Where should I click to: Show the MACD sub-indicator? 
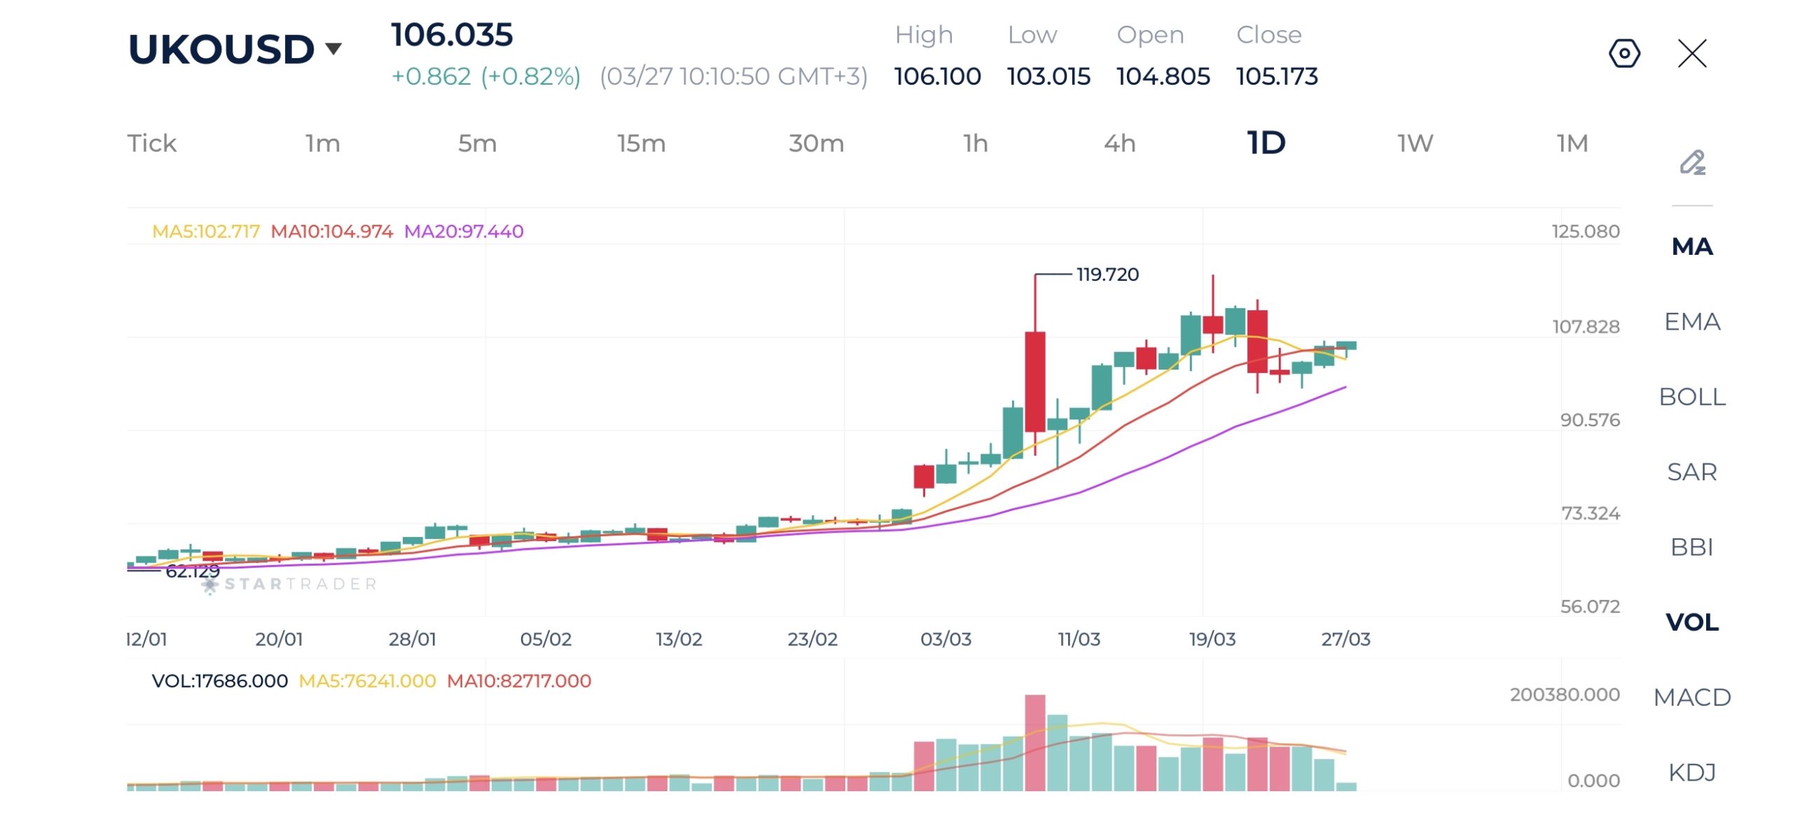1692,697
